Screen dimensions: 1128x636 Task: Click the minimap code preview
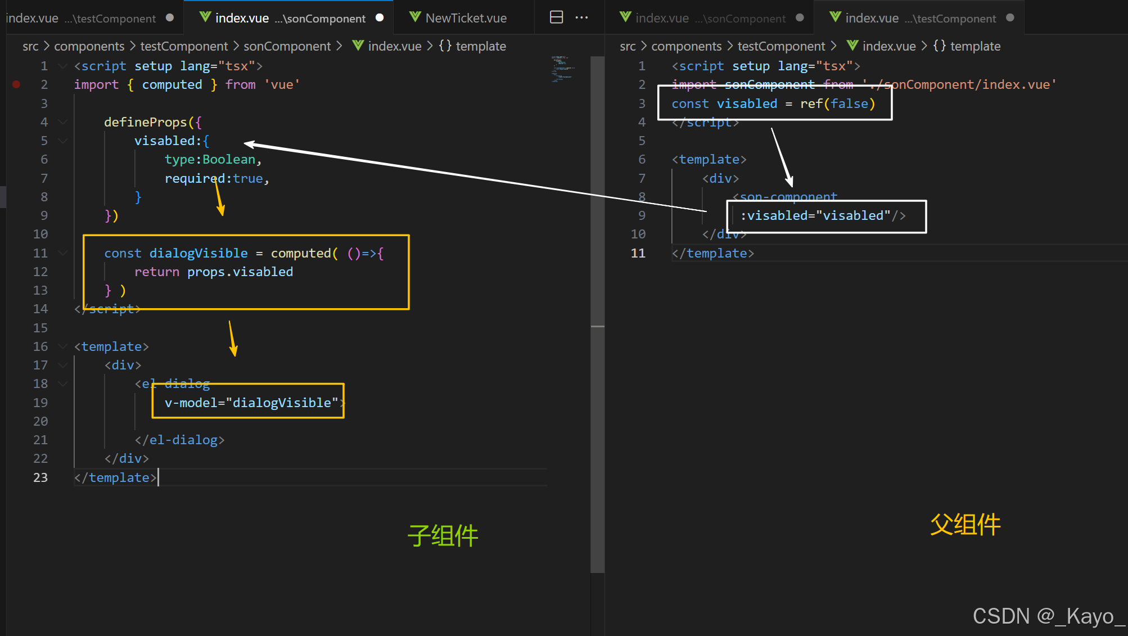coord(562,69)
